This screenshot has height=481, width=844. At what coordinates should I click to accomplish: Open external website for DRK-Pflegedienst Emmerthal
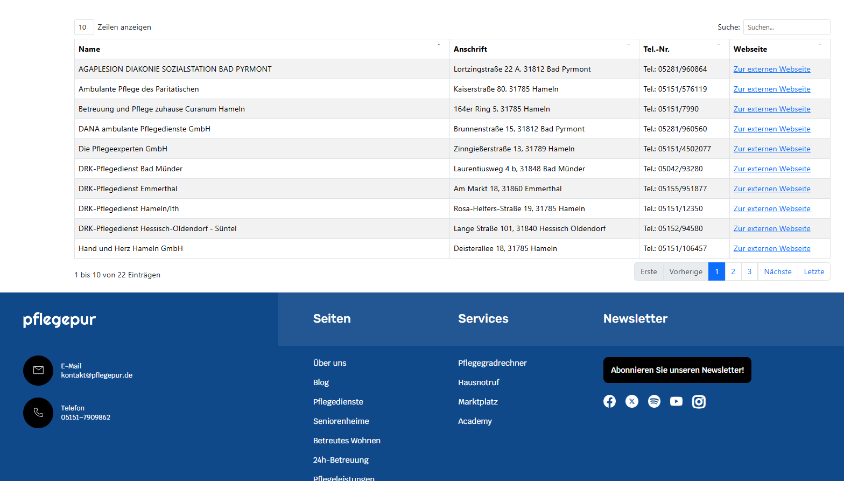[772, 189]
